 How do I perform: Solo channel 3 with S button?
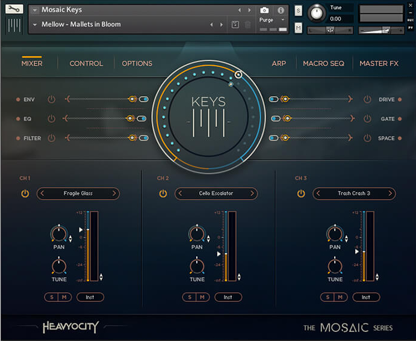pos(328,297)
